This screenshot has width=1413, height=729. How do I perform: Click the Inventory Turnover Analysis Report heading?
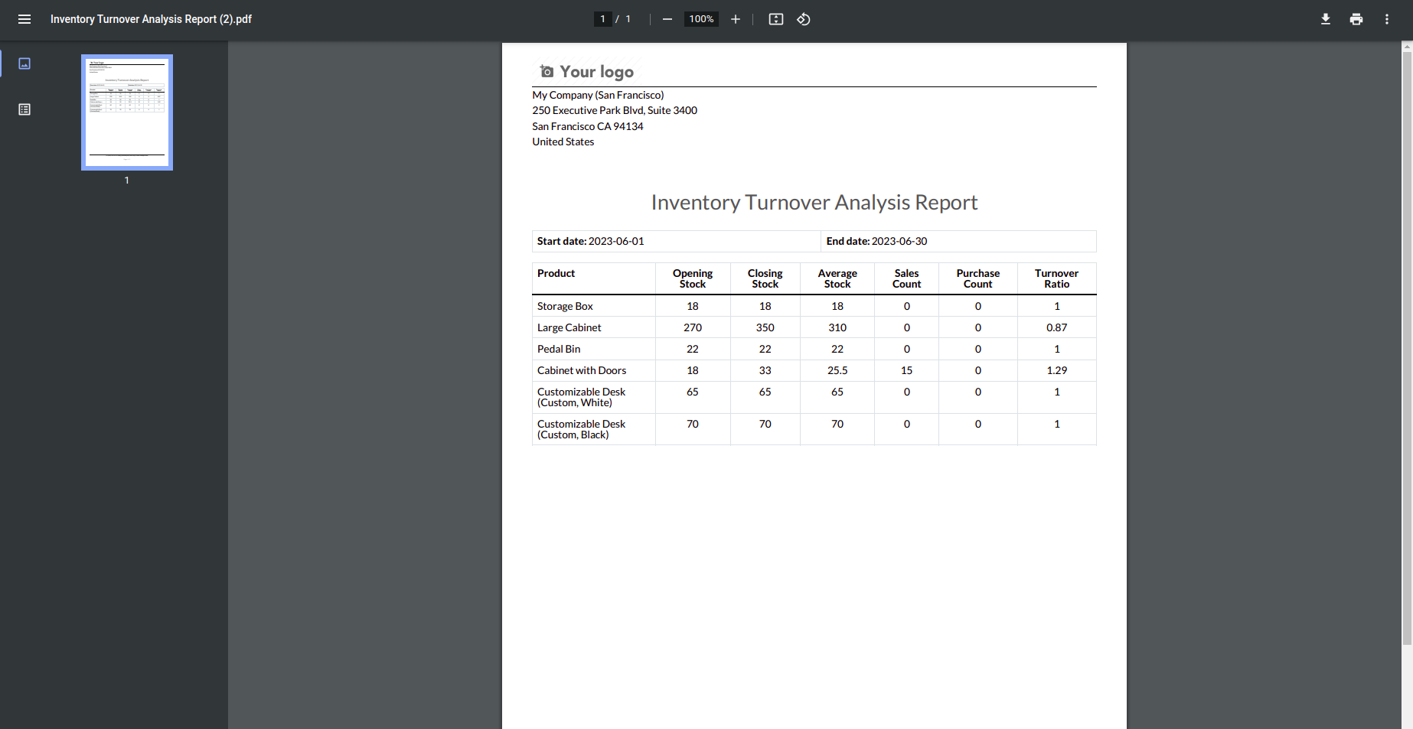tap(814, 203)
